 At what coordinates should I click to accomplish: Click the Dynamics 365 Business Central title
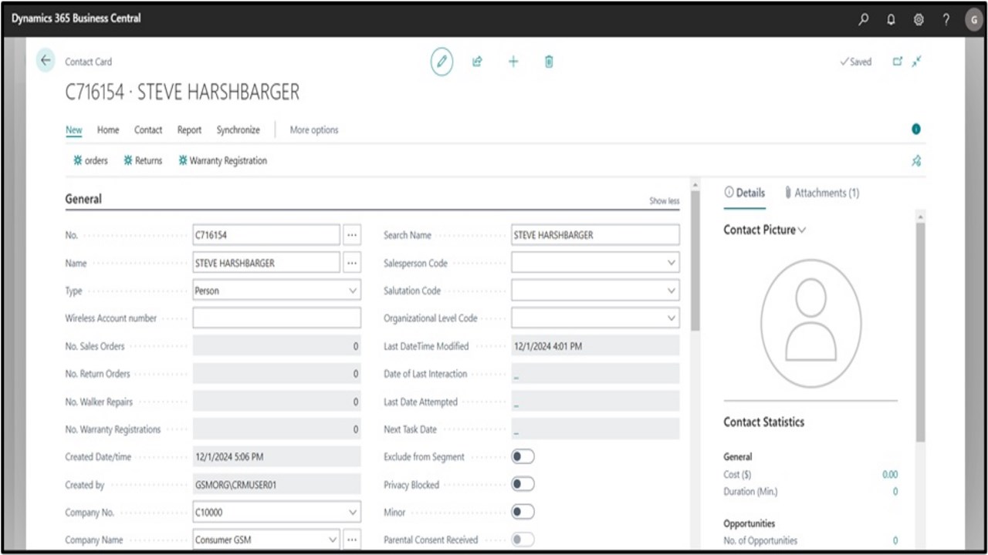point(76,18)
